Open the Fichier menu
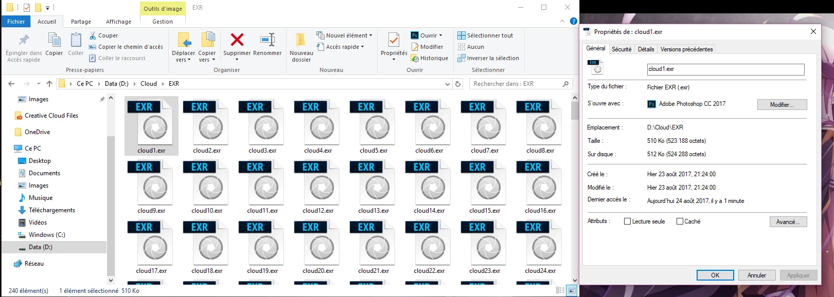Image resolution: width=834 pixels, height=297 pixels. pos(16,22)
